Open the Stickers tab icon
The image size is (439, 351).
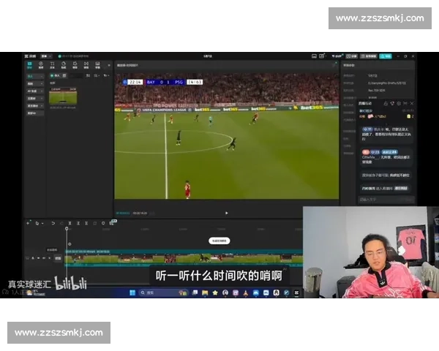(x=64, y=65)
